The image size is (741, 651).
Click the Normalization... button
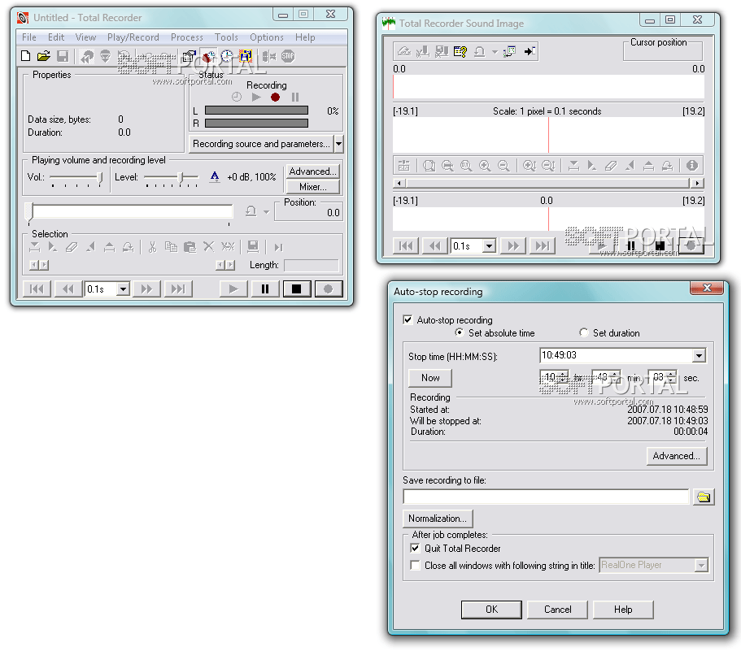point(437,519)
